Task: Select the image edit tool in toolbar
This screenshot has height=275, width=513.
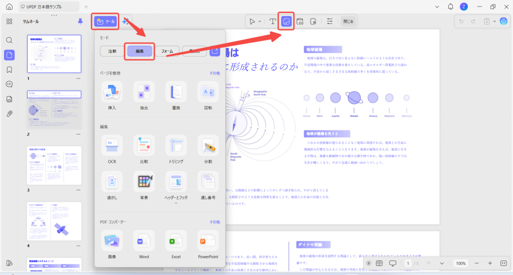Action: [286, 22]
